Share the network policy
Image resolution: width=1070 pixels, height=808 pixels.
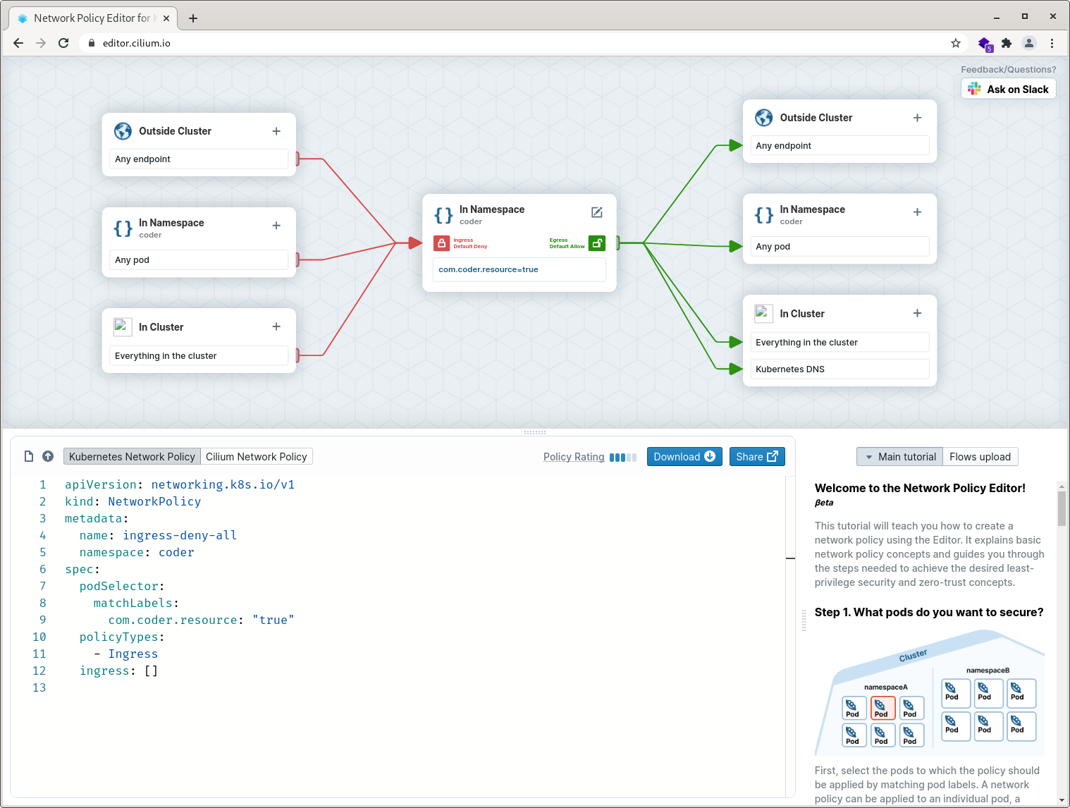757,457
